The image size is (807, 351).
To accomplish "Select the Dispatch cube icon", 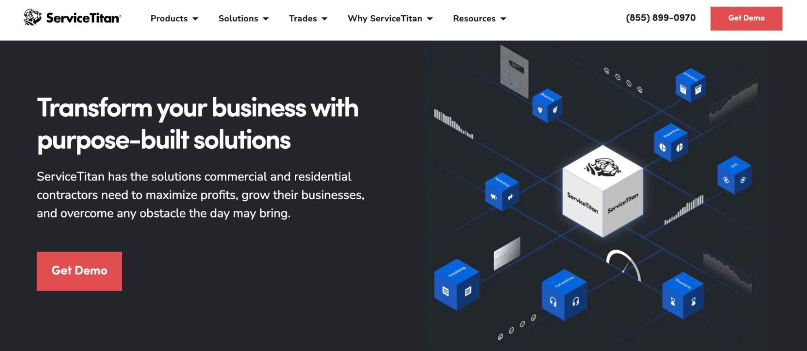I will (x=547, y=106).
